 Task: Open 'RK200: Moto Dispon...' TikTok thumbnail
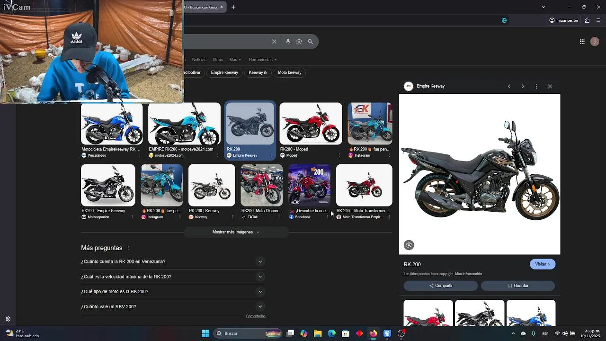coord(262,185)
